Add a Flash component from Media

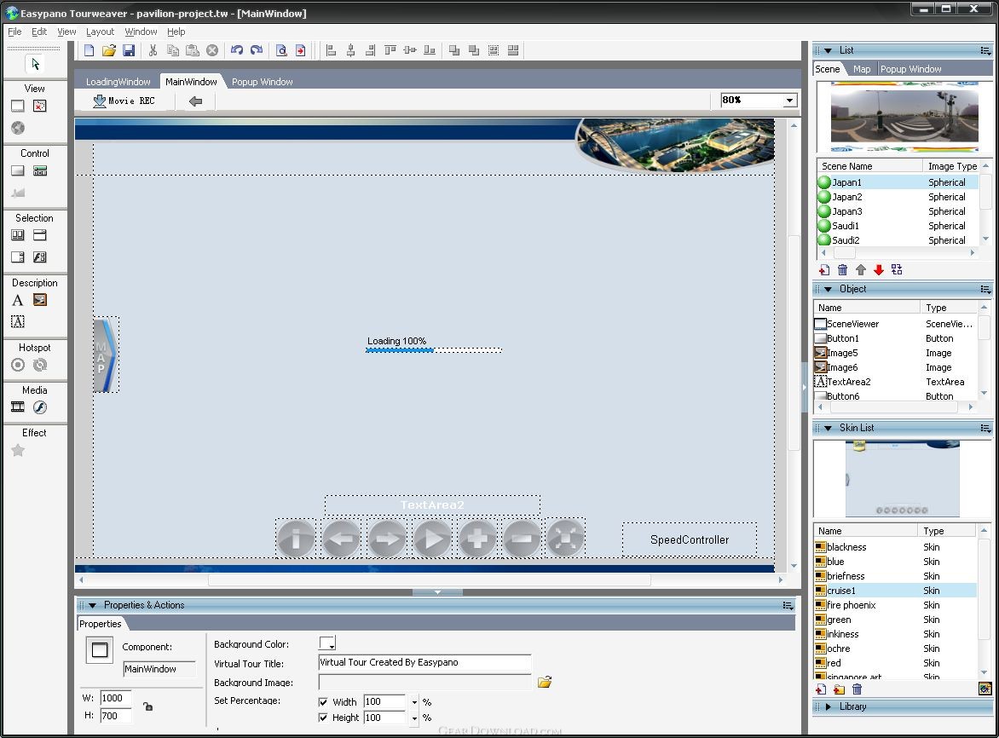(x=39, y=407)
